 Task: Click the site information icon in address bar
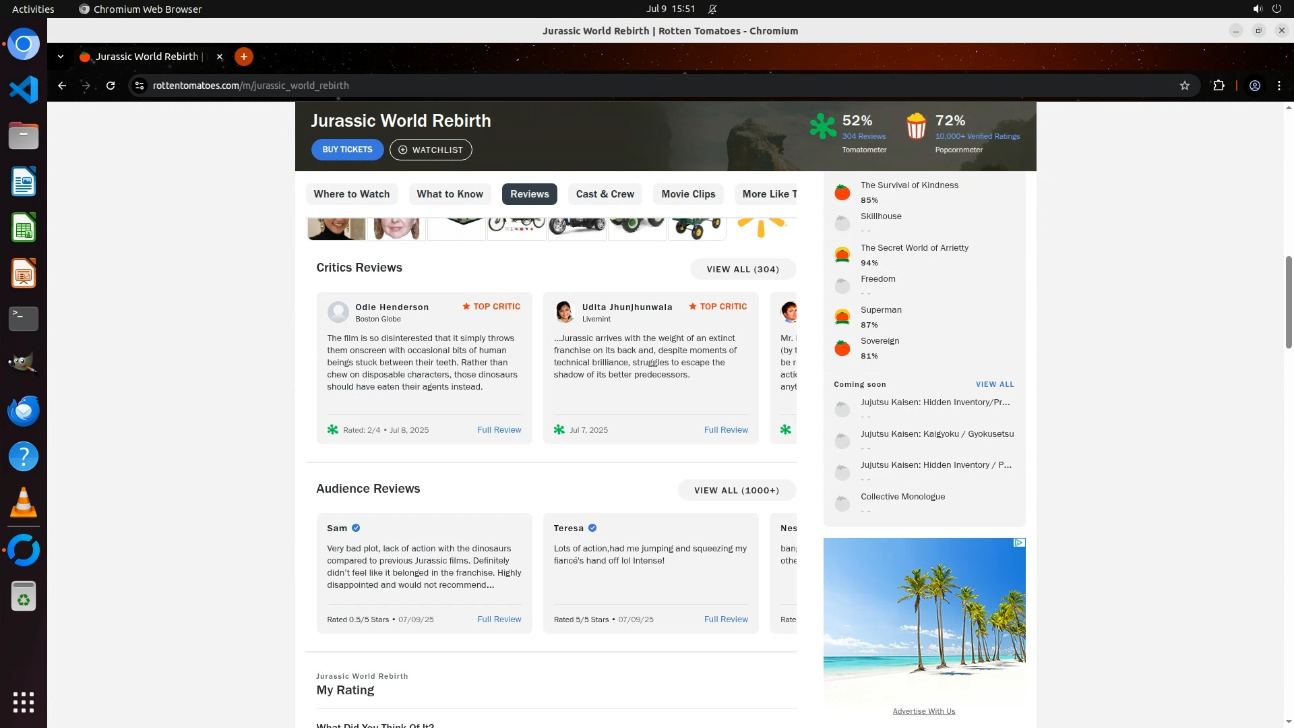[x=140, y=86]
